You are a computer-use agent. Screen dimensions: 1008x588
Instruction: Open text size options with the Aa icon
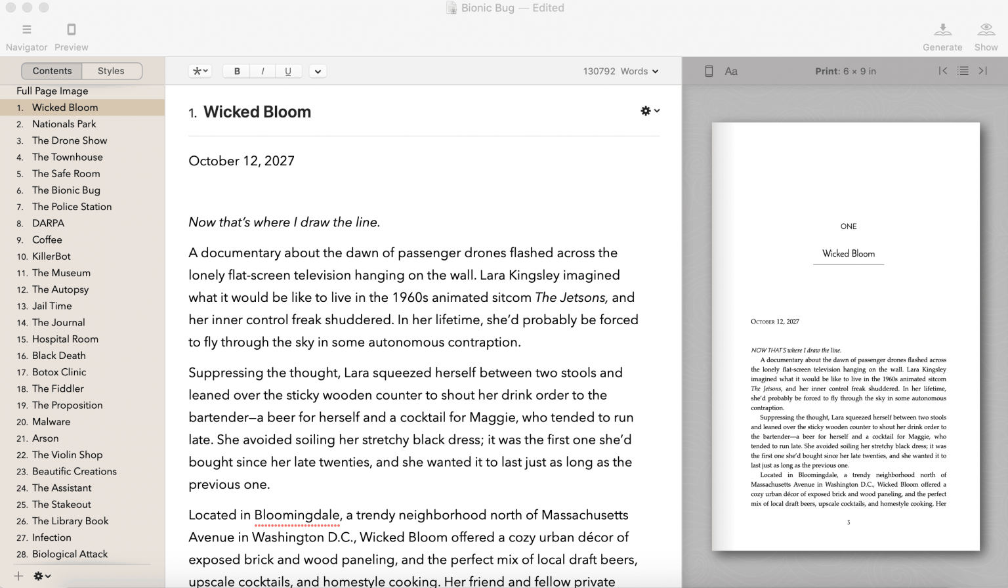pyautogui.click(x=732, y=71)
